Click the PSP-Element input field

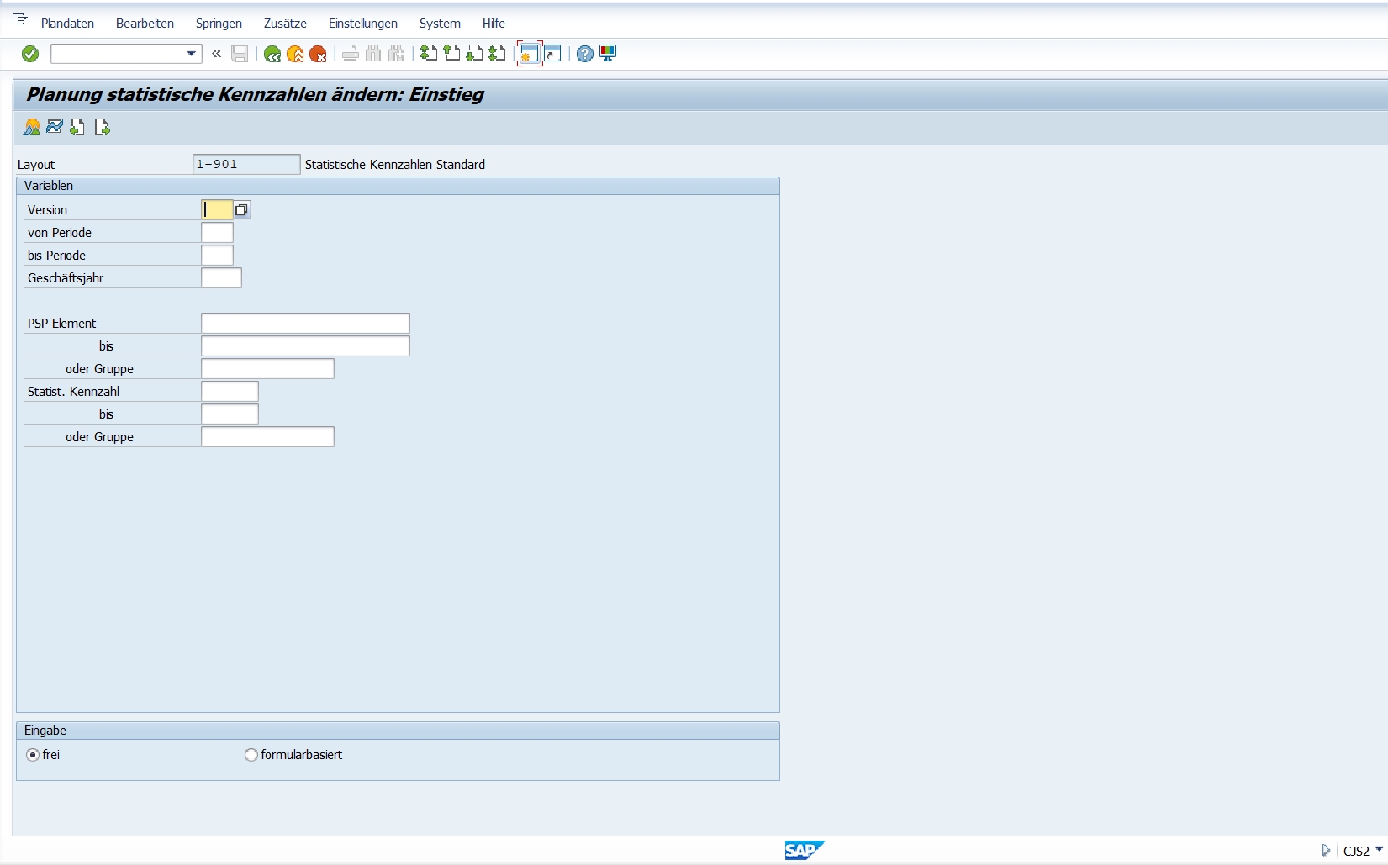point(305,324)
